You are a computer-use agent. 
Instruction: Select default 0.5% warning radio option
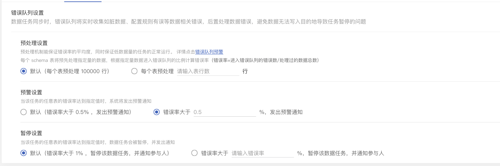tap(24, 112)
